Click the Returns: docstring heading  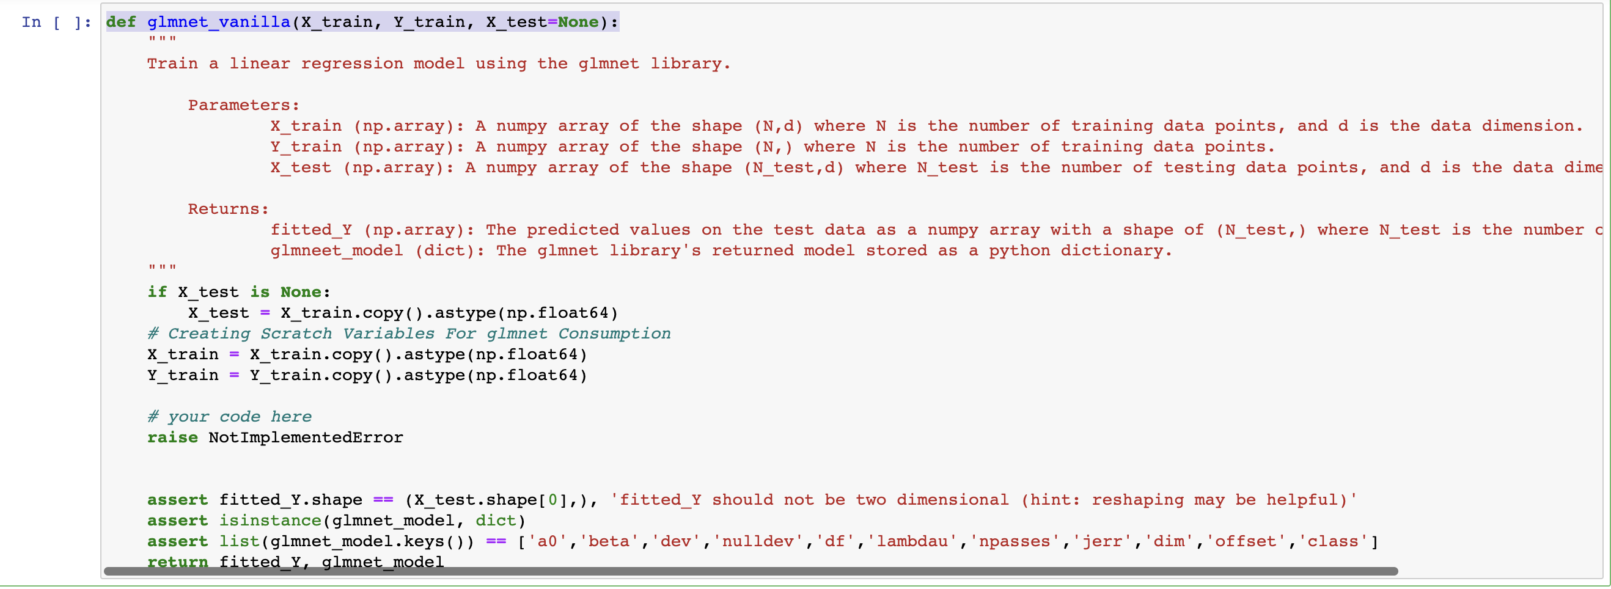tap(227, 209)
